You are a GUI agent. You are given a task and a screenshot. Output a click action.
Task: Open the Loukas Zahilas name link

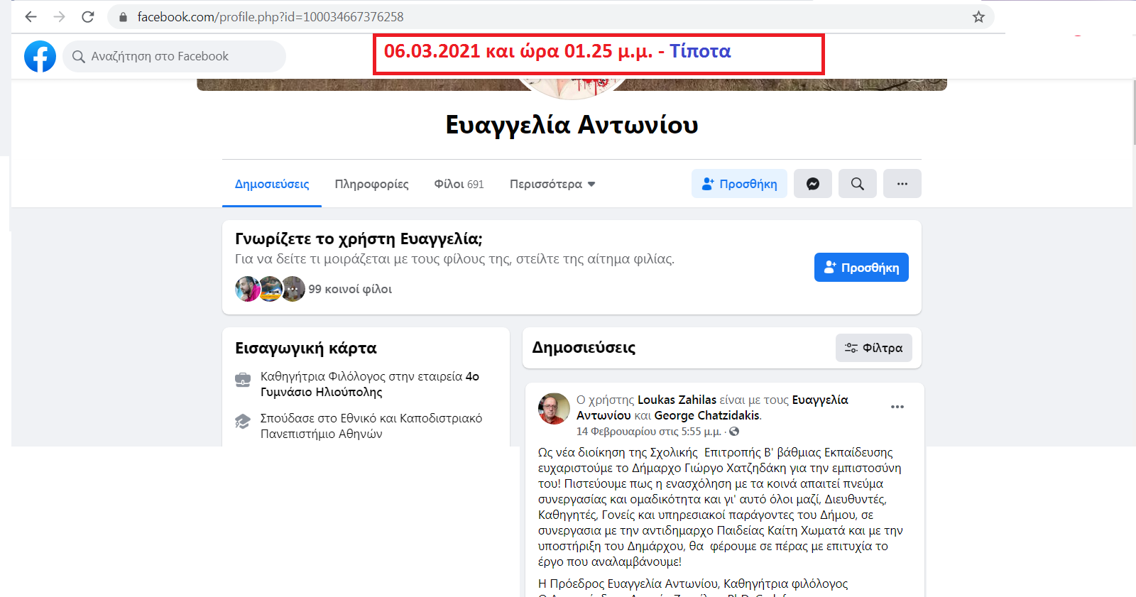click(677, 400)
